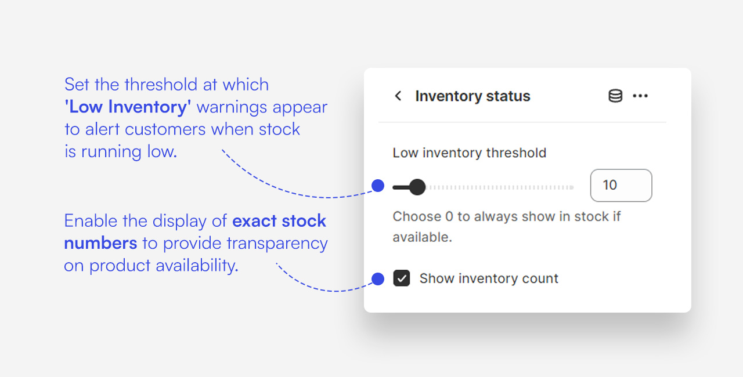743x377 pixels.
Task: Click the dotted right portion of slider track
Action: [499, 187]
